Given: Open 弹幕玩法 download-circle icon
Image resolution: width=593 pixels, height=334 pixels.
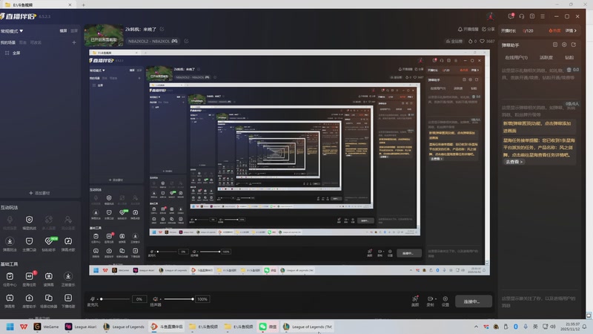Looking at the screenshot, I should coord(10,244).
